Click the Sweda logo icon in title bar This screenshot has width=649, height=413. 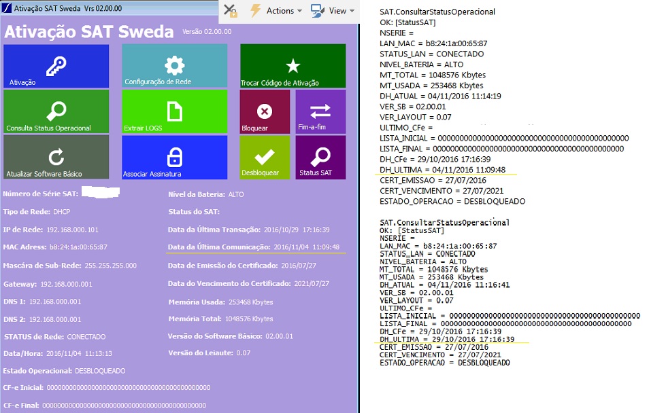(7, 8)
